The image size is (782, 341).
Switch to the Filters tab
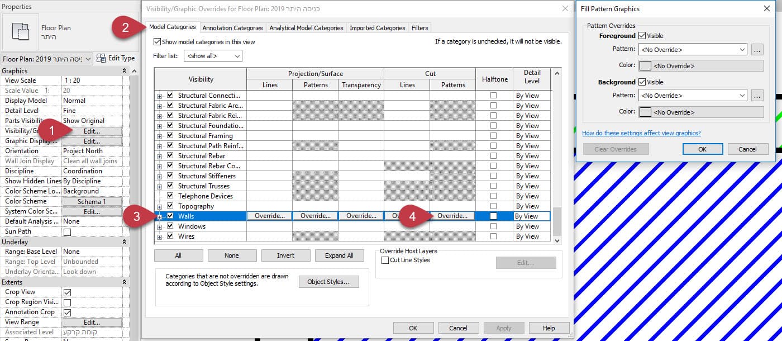click(x=419, y=28)
